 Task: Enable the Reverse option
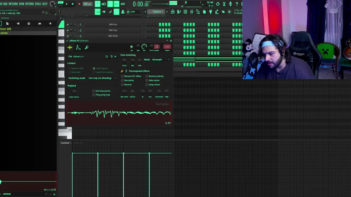pyautogui.click(x=126, y=85)
